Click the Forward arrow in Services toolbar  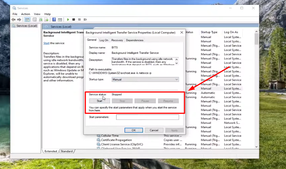pos(19,19)
